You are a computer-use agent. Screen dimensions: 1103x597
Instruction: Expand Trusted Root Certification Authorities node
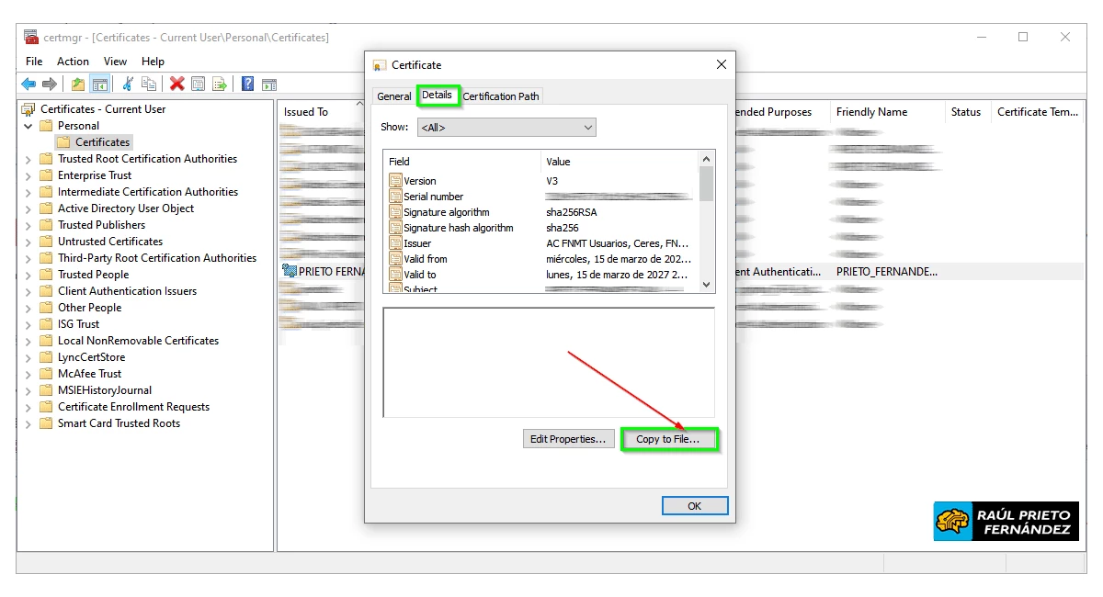point(28,159)
